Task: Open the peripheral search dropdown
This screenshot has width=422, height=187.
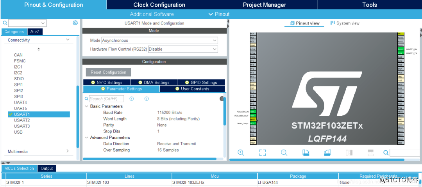Action: 43,23
